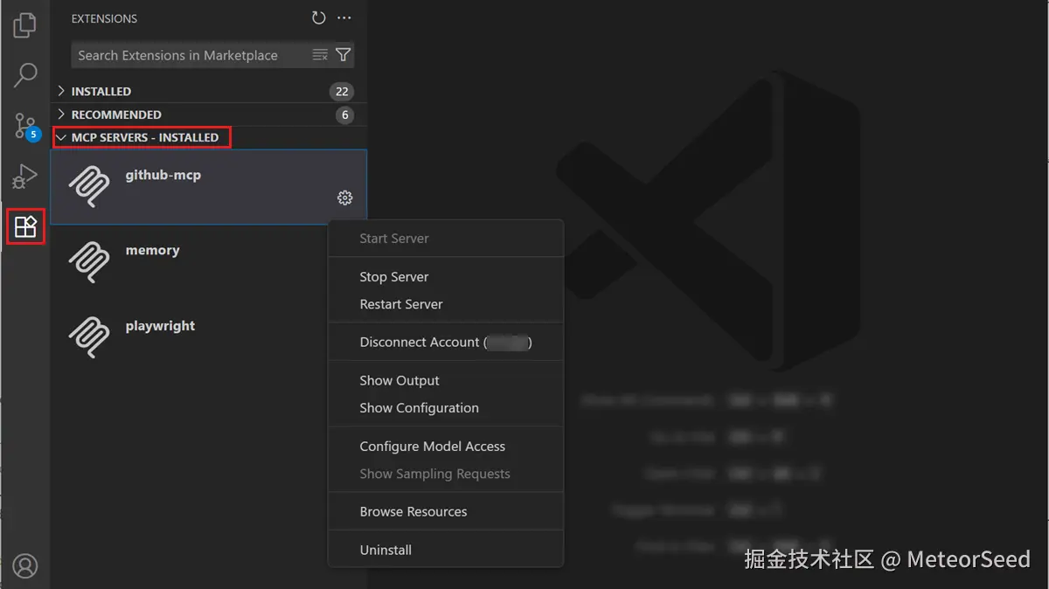This screenshot has width=1049, height=589.
Task: Open the Search view in activity bar
Action: tap(25, 75)
